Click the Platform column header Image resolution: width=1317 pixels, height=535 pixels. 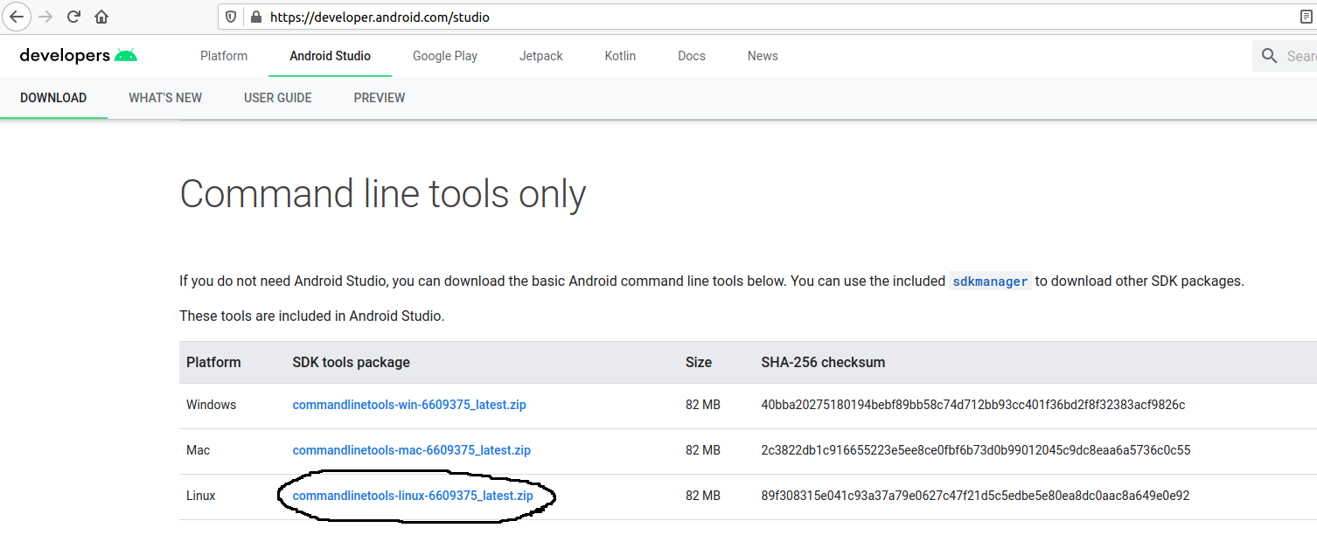click(213, 362)
